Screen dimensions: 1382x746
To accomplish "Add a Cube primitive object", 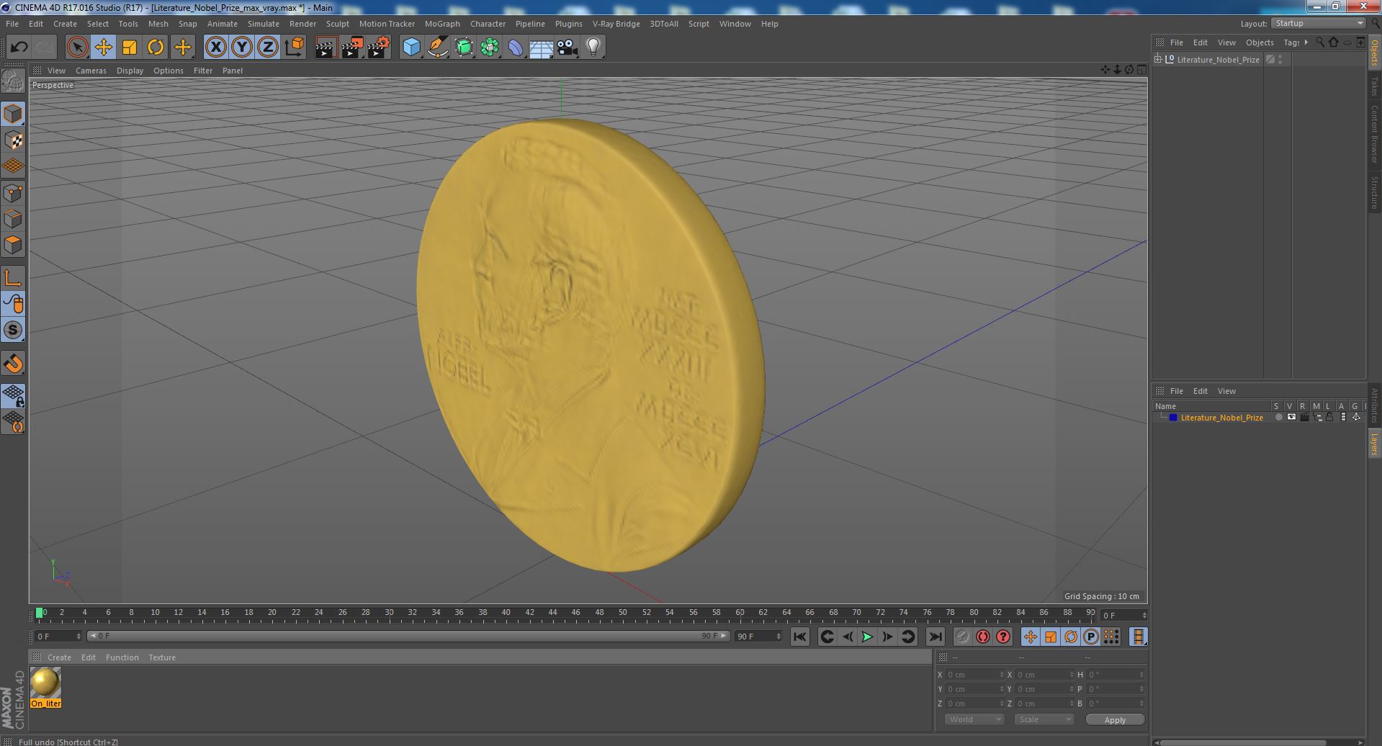I will [411, 48].
